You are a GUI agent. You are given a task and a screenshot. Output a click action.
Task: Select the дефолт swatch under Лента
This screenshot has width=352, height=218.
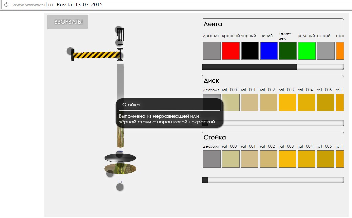(x=211, y=51)
